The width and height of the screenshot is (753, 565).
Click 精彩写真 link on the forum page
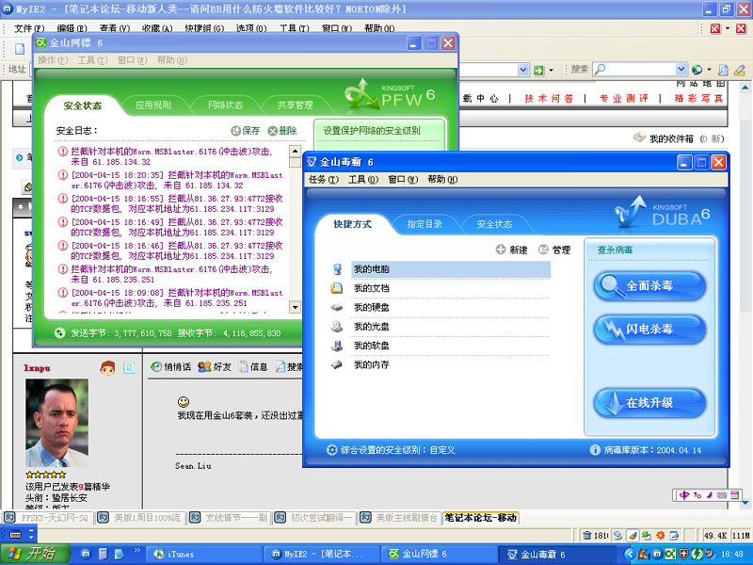698,99
